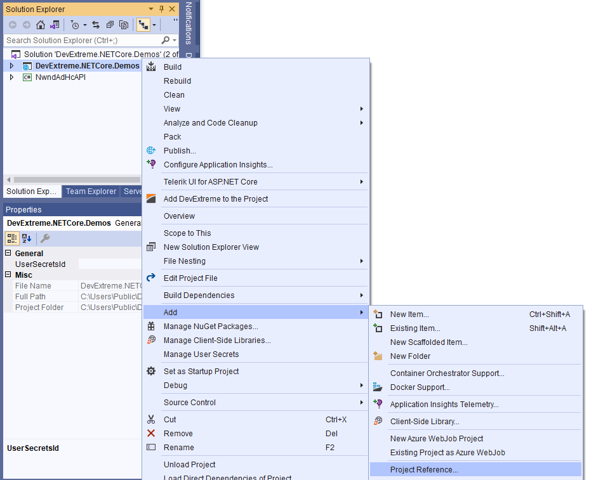Click the Home icon in Solution Explorer toolbar
This screenshot has height=480, width=589.
(x=41, y=25)
